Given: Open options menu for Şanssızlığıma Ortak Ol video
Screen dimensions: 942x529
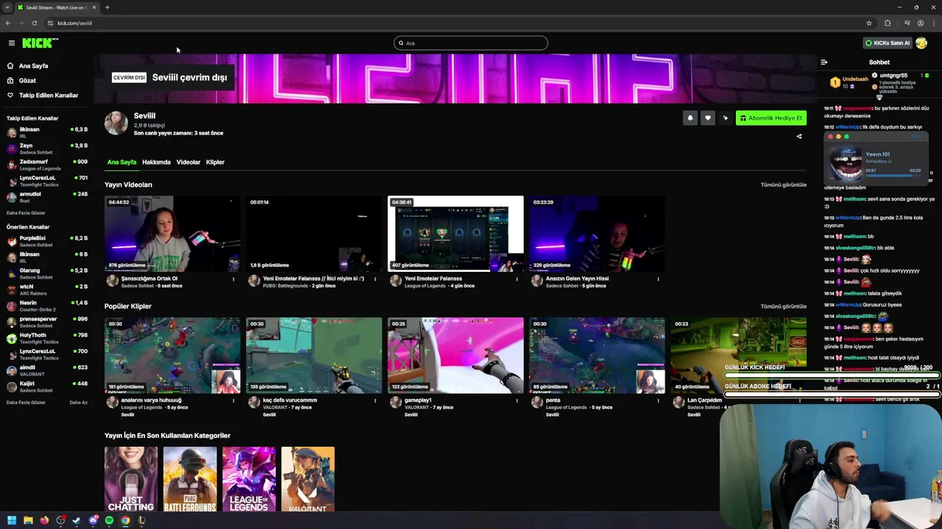Looking at the screenshot, I should pyautogui.click(x=234, y=279).
